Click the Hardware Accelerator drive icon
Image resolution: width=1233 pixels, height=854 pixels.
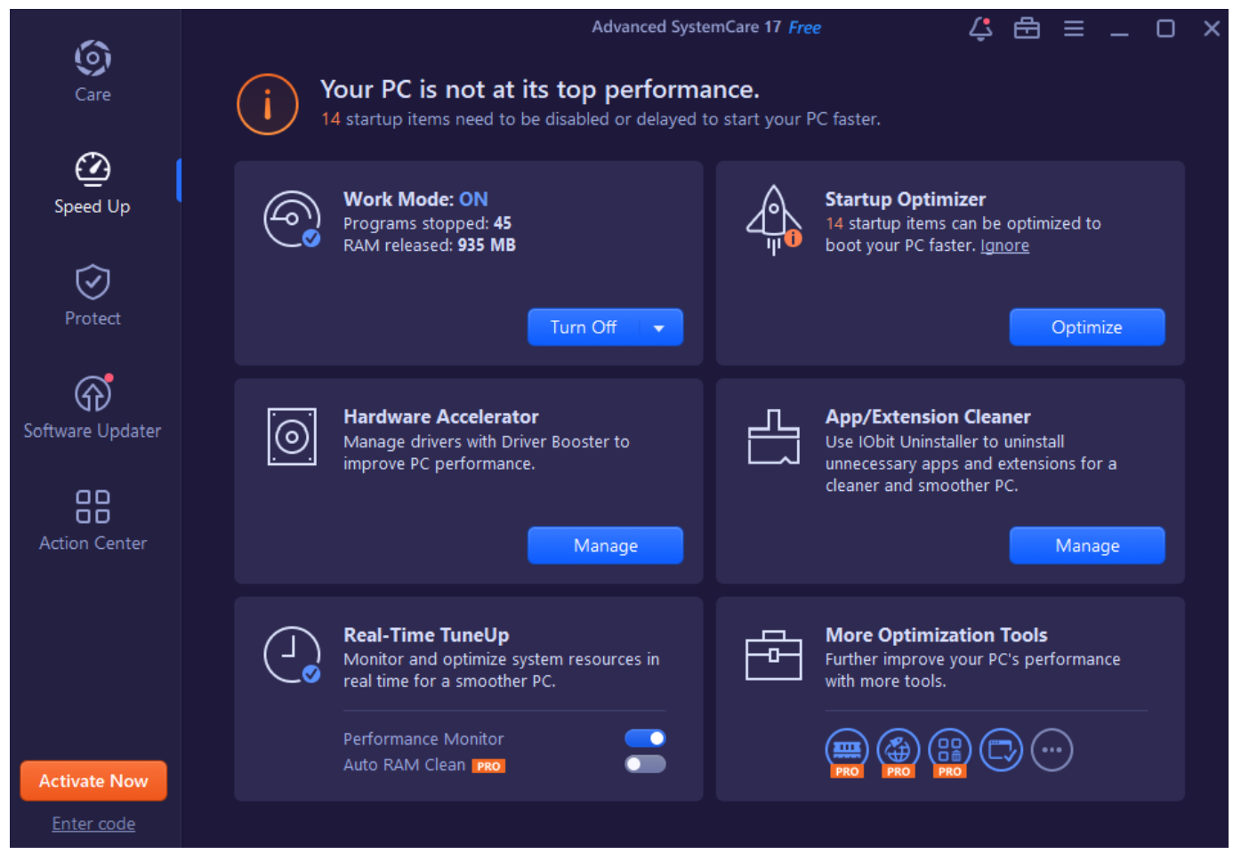[292, 437]
